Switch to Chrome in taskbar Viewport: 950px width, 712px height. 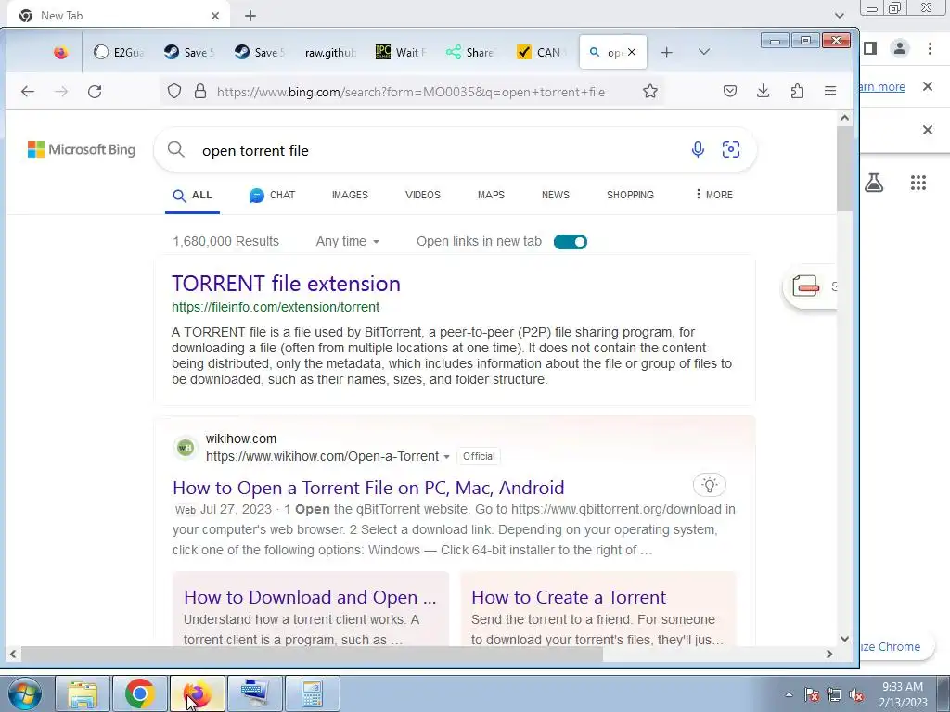click(140, 693)
